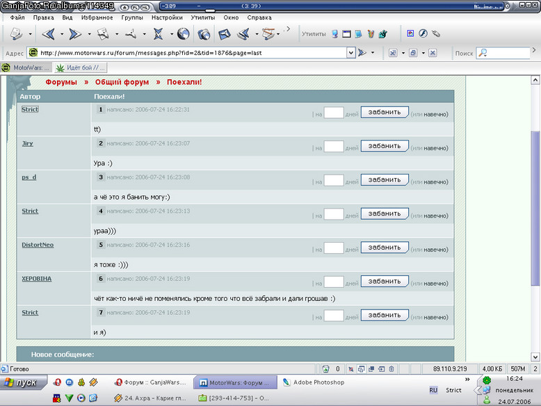Open the Избранное menu
The height and width of the screenshot is (406, 541).
97,17
